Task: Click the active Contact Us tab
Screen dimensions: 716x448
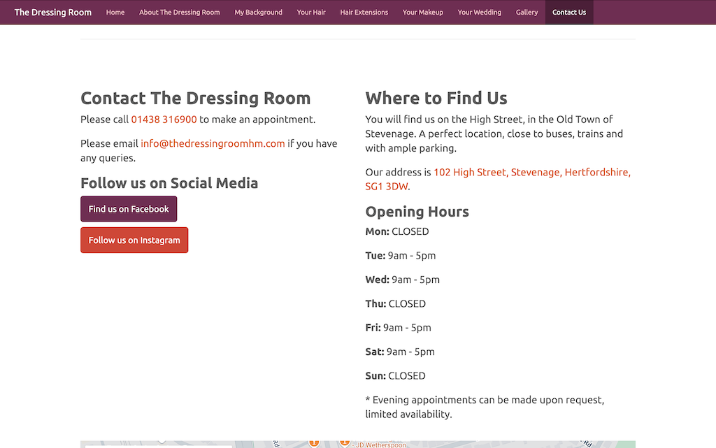Action: tap(568, 12)
